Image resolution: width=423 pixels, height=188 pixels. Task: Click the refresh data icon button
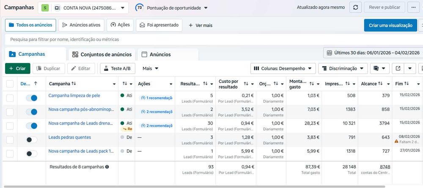click(x=356, y=8)
